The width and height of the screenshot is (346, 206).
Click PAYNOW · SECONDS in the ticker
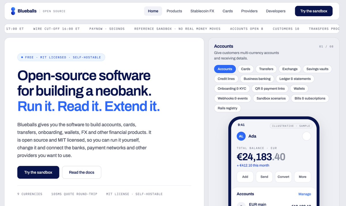[107, 29]
